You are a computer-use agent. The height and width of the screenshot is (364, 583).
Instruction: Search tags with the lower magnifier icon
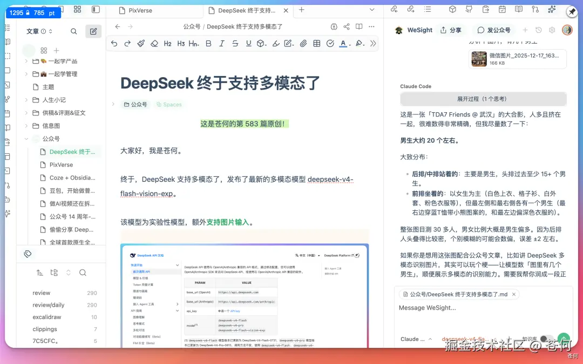(x=83, y=273)
